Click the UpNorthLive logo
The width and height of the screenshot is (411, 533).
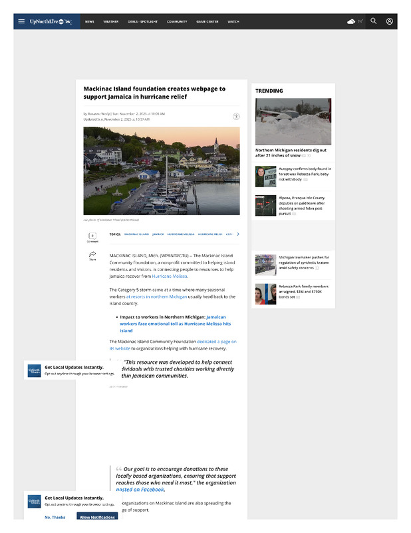point(51,21)
